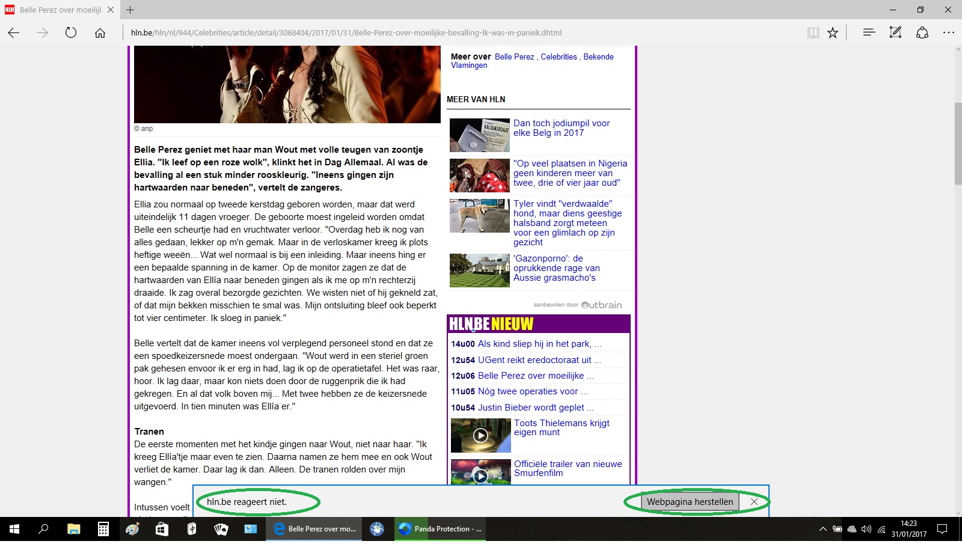Close the Belle Perez tab
962x544 pixels.
point(111,10)
